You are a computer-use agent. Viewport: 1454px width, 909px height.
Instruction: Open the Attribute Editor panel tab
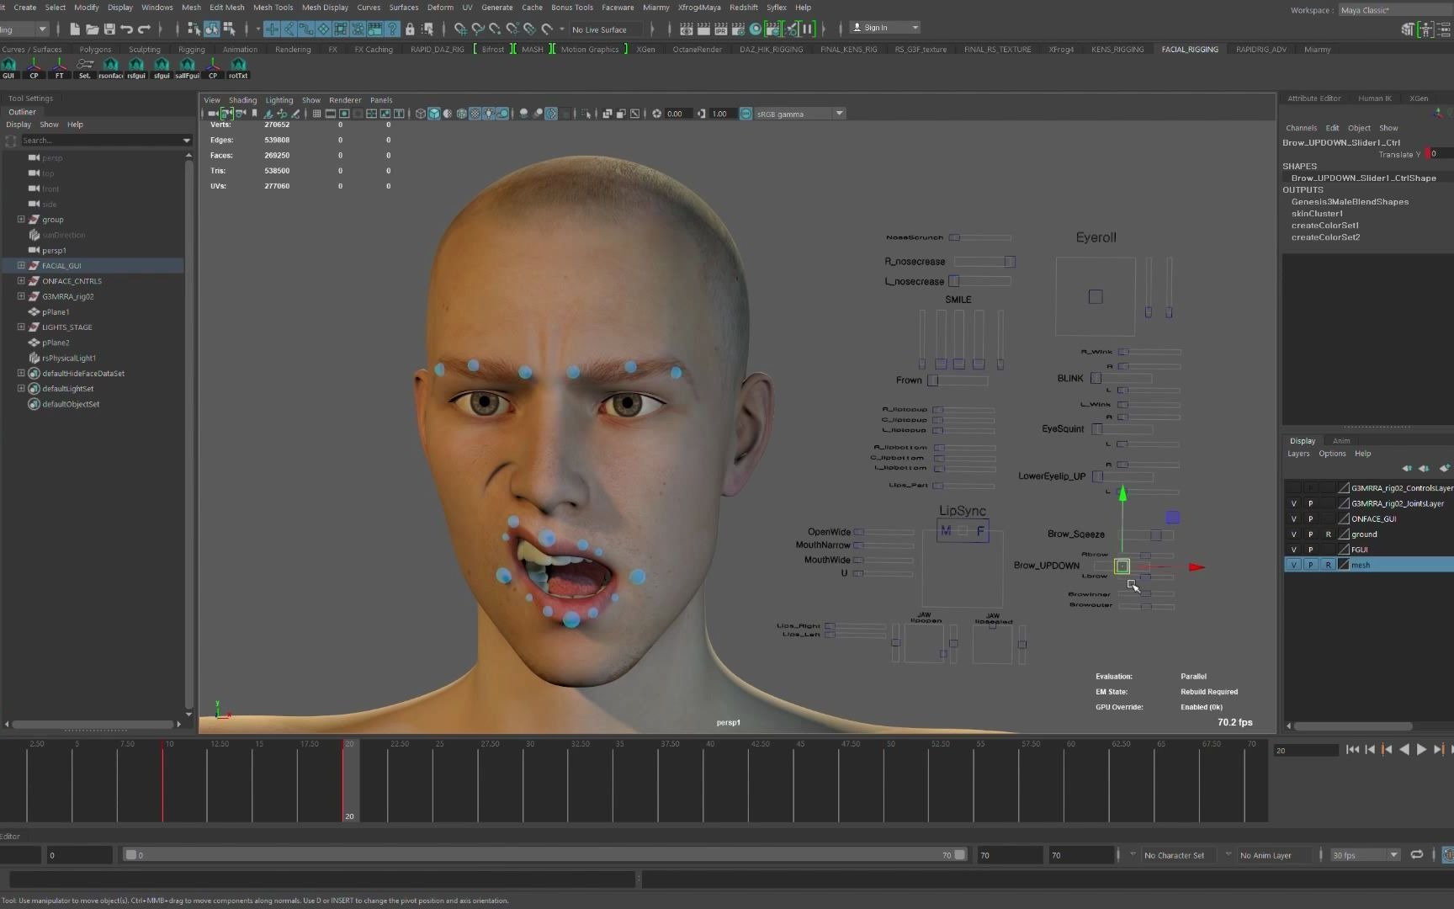[x=1313, y=98]
